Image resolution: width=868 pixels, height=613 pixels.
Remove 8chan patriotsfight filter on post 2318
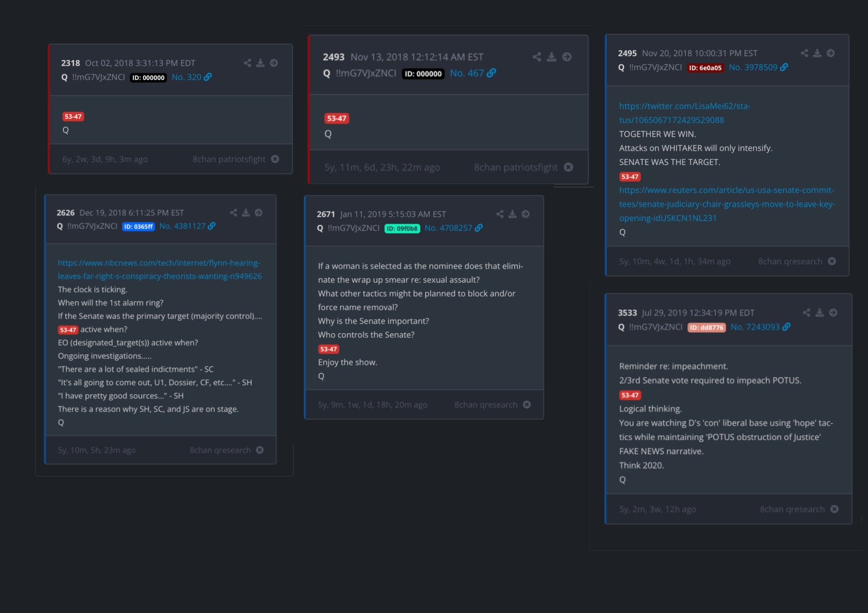pos(275,159)
